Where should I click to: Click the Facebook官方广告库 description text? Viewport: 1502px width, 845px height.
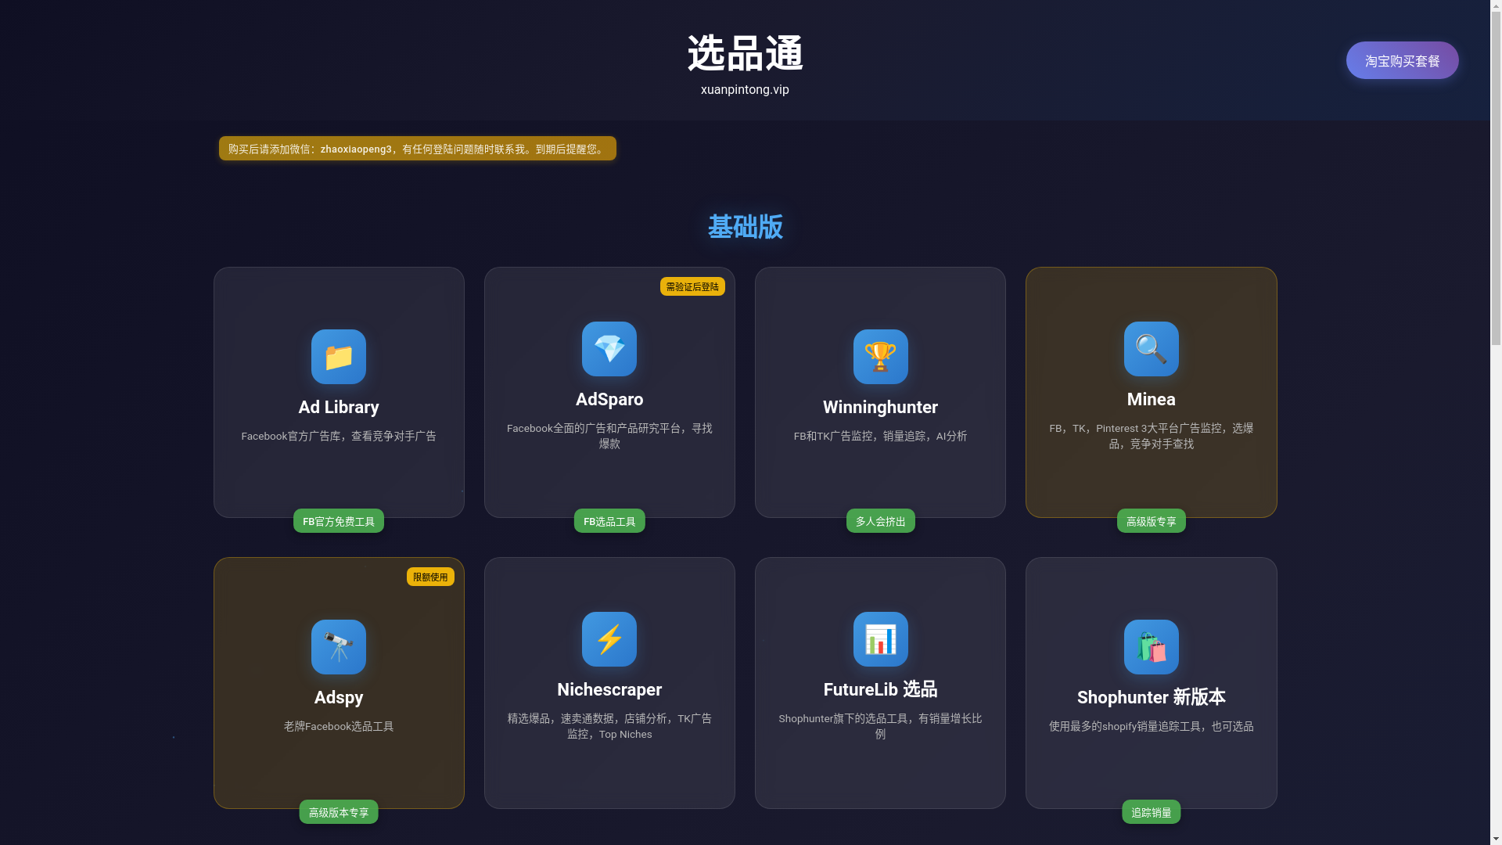point(339,436)
